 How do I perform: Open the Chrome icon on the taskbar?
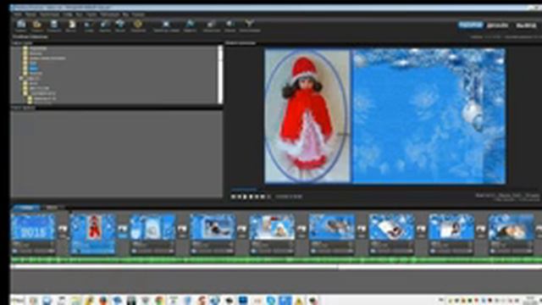[x=159, y=300]
